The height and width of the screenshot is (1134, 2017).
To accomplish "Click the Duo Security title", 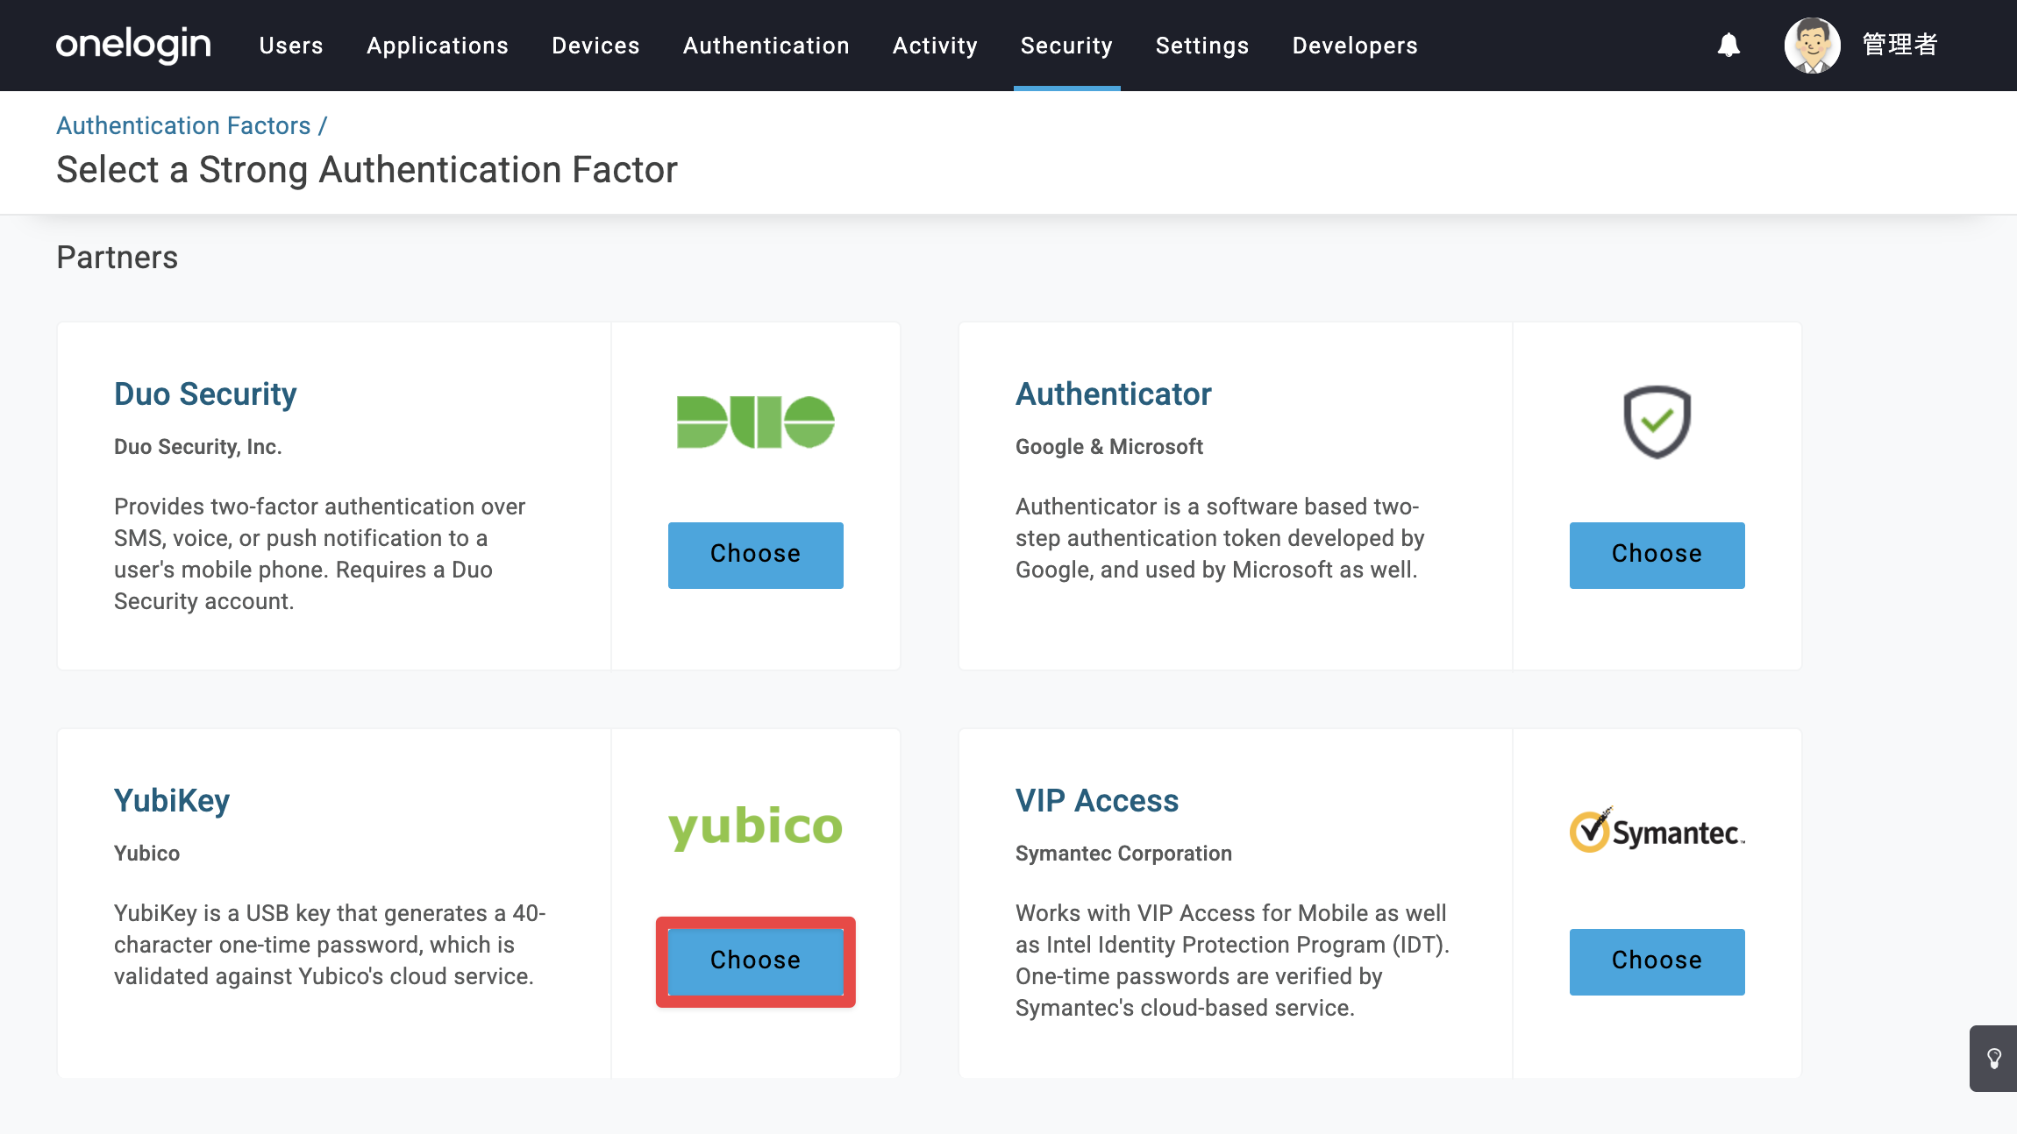I will coord(205,394).
